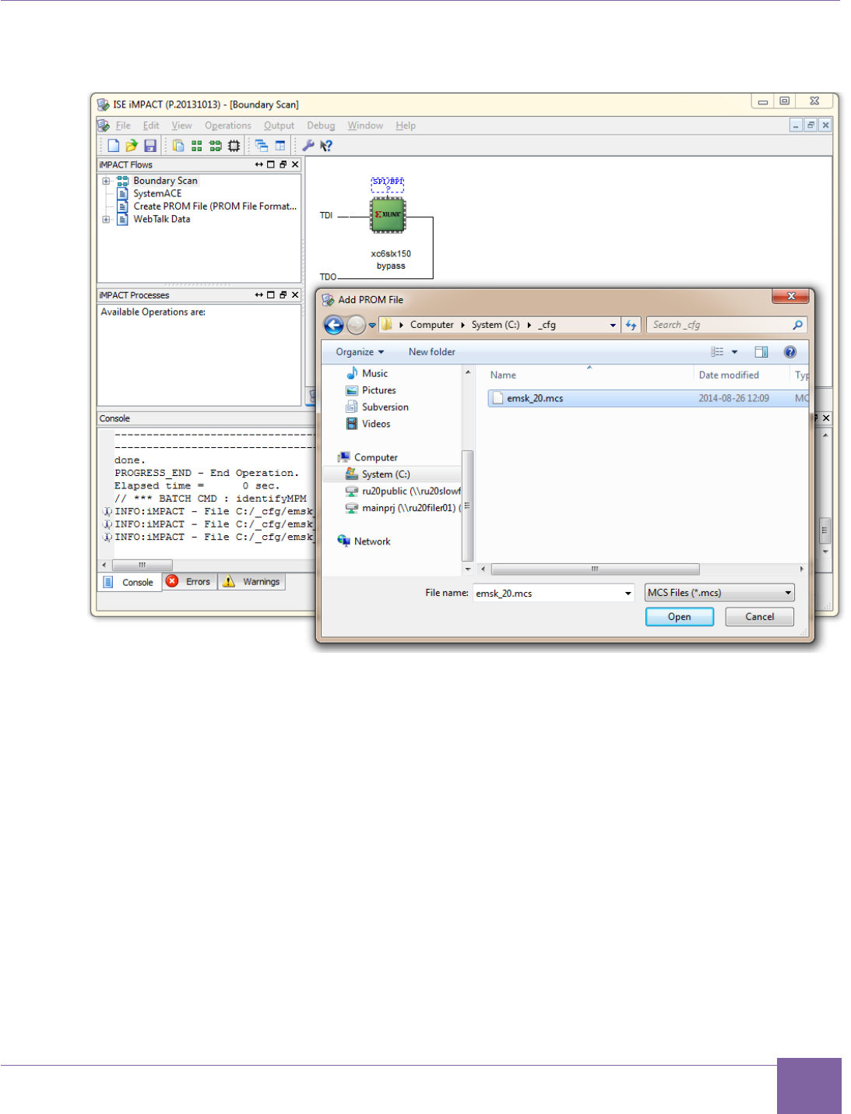Select Create PROM File flow item
The height and width of the screenshot is (1114, 851).
point(215,206)
